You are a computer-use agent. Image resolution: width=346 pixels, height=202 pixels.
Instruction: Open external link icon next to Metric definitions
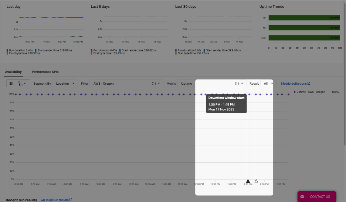click(309, 84)
